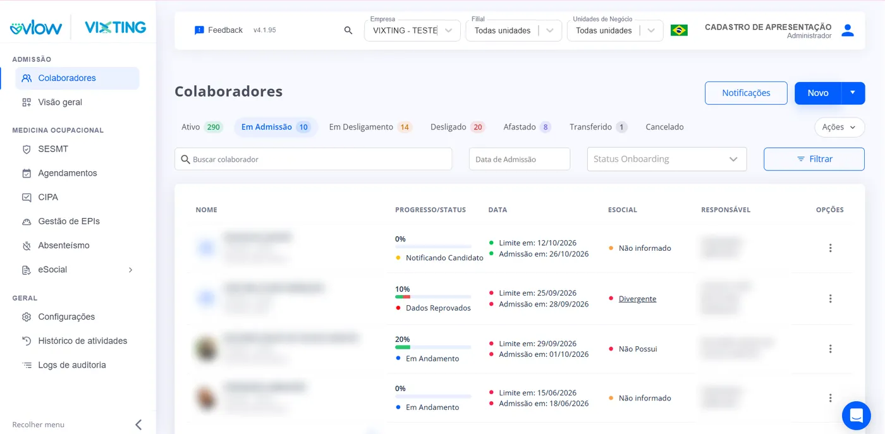Click the NOME column header
Image resolution: width=885 pixels, height=434 pixels.
(x=207, y=210)
